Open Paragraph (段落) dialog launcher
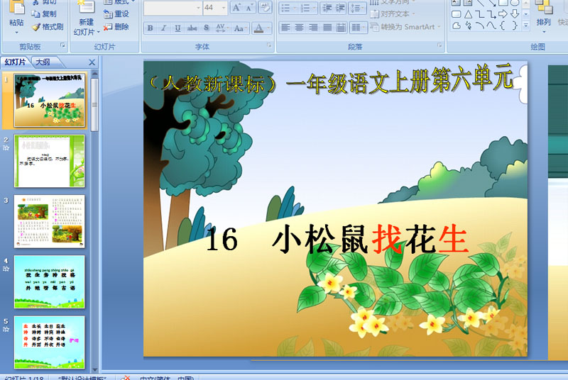Image resolution: width=568 pixels, height=380 pixels. (439, 45)
